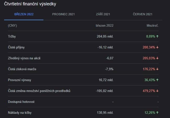170x118 pixels.
Task: Click the down arrow in Zředěný výnos row
Action: (157, 58)
